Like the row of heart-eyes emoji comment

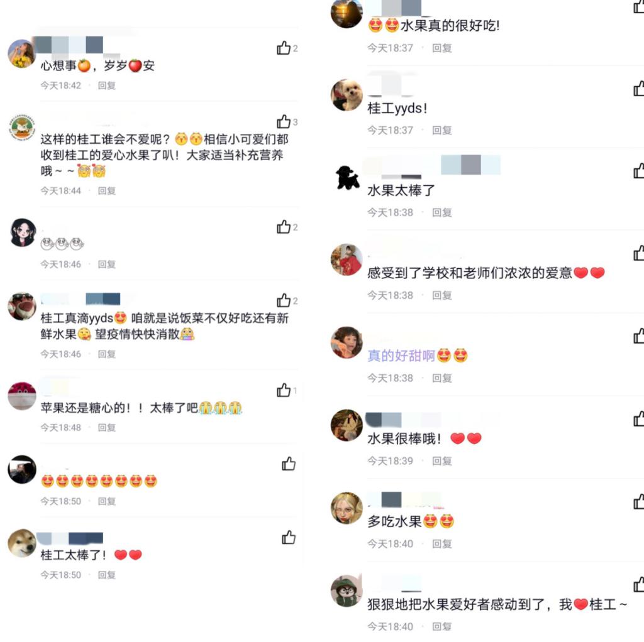click(x=289, y=464)
